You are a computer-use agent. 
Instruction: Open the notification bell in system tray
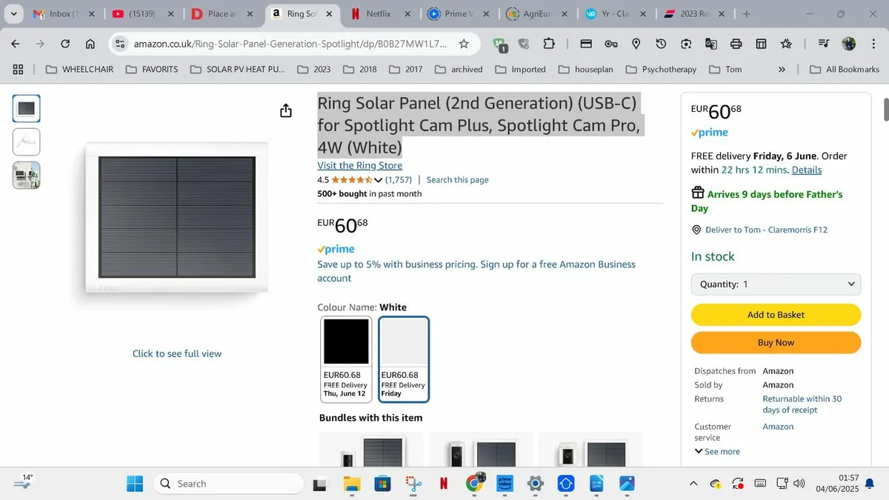(x=869, y=484)
